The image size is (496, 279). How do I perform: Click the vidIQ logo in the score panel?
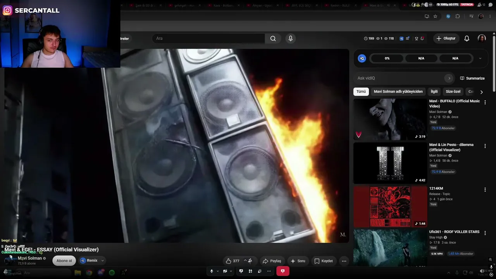[x=362, y=58]
